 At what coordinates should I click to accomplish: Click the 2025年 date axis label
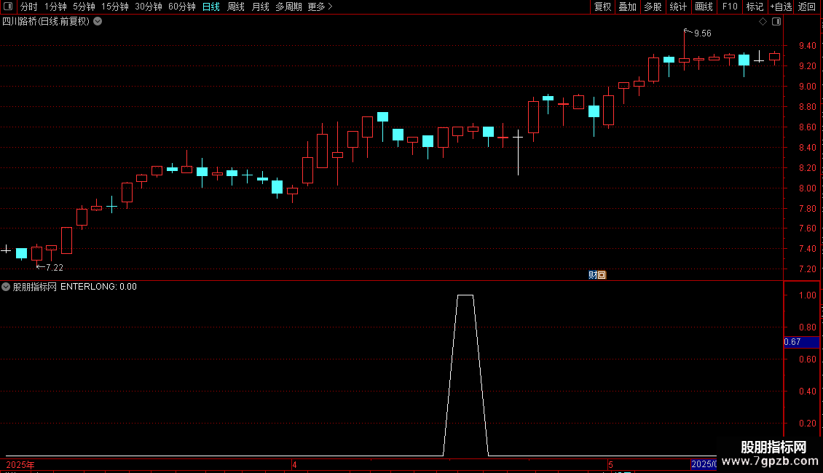20,464
